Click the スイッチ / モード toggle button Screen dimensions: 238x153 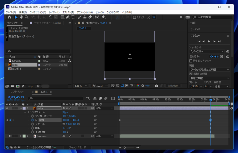(77, 147)
